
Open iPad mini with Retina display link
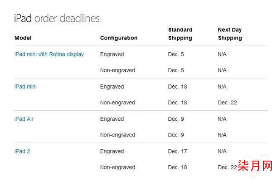[49, 54]
